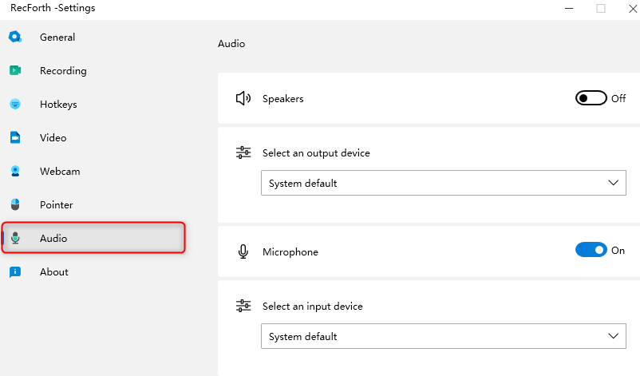Click the Audio page heading

tap(231, 44)
